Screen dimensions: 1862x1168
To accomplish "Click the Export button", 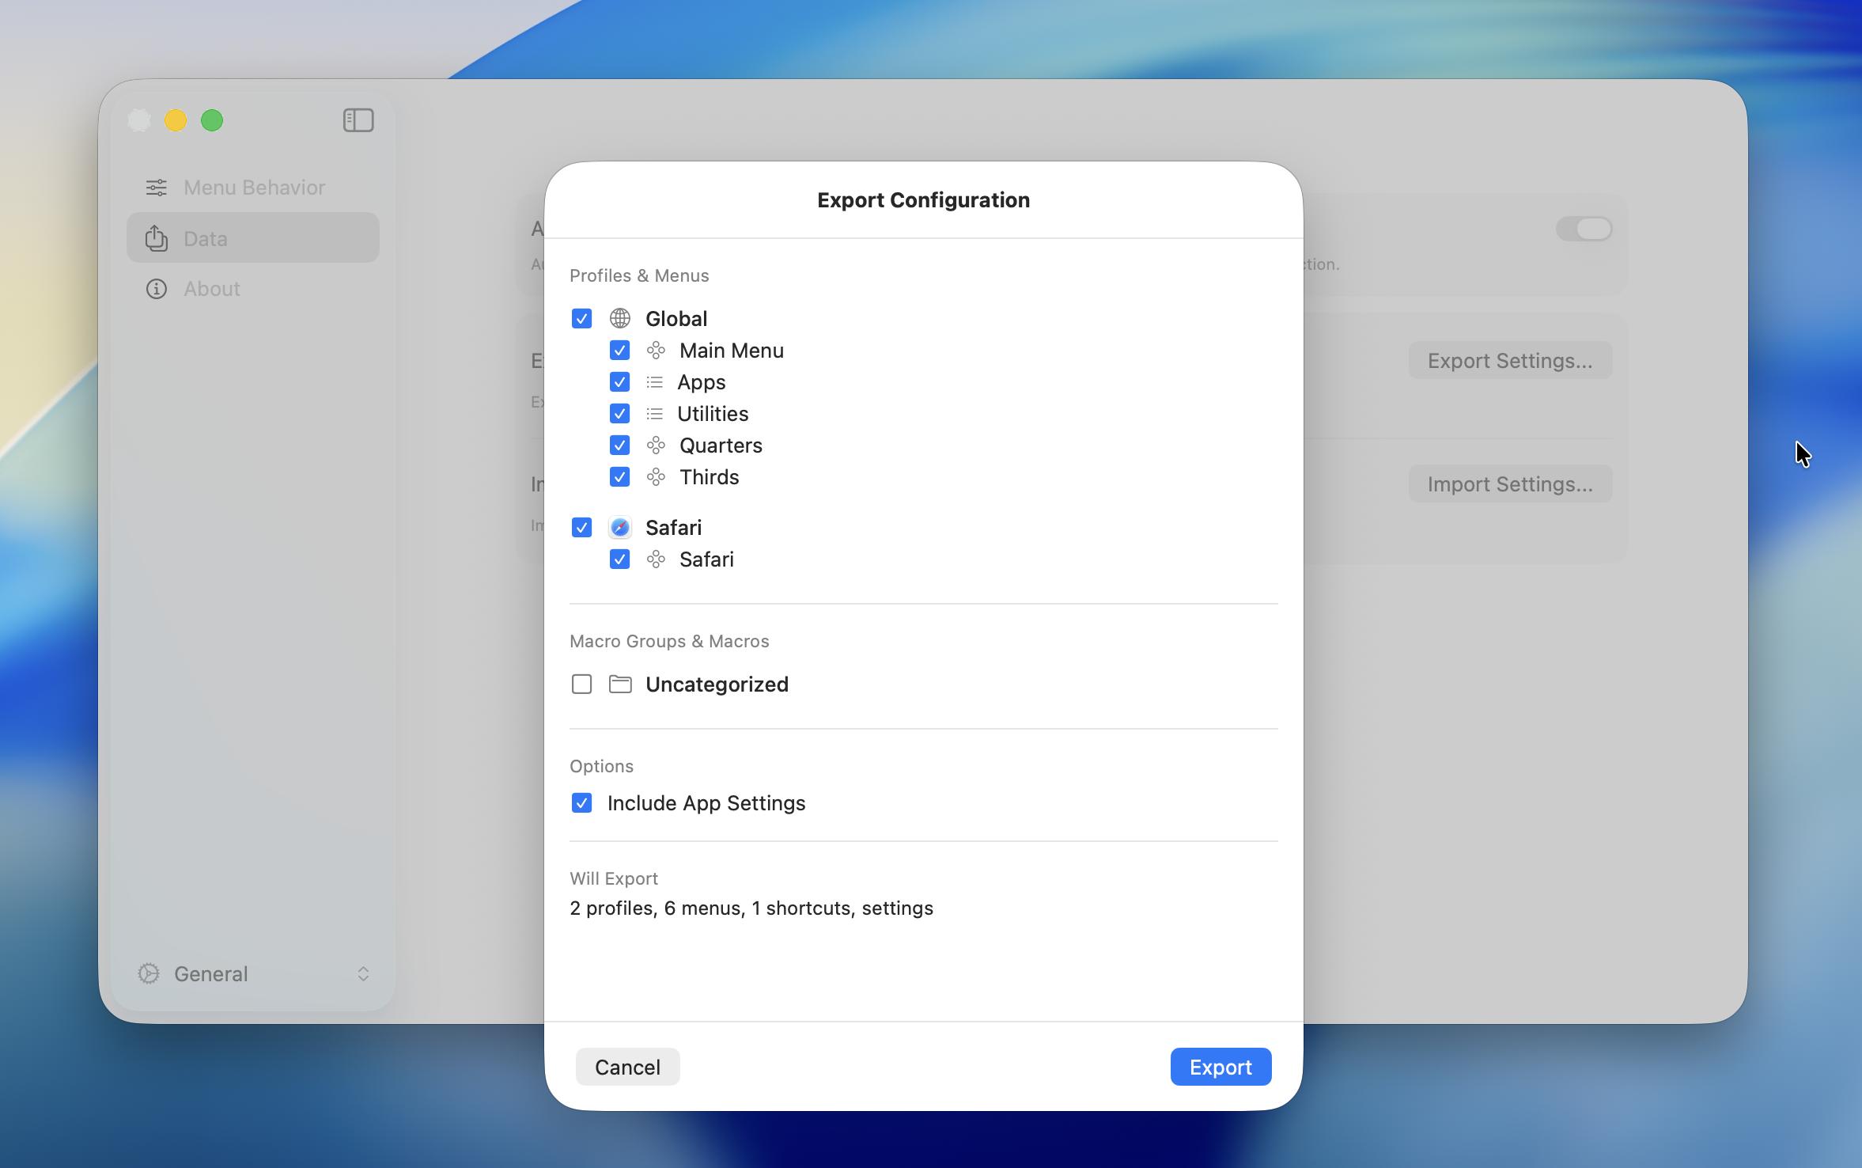I will (1220, 1067).
